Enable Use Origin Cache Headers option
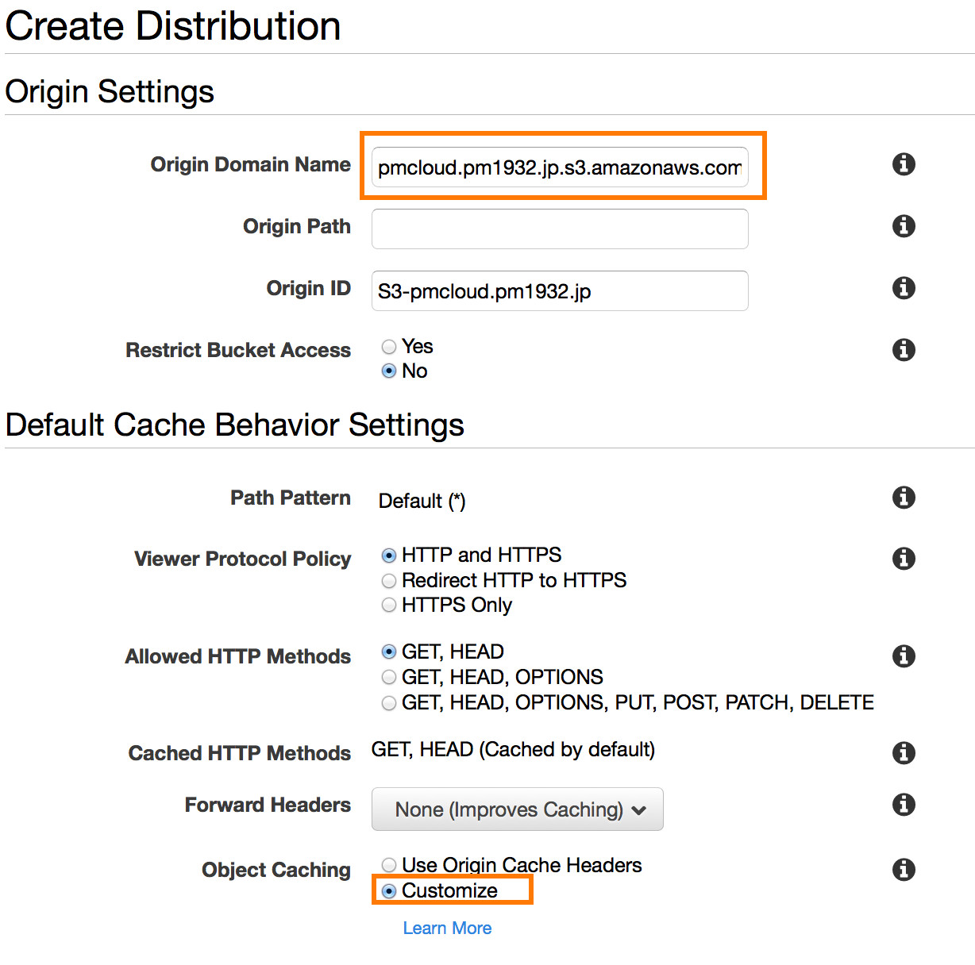Screen dimensions: 975x965 click(389, 865)
